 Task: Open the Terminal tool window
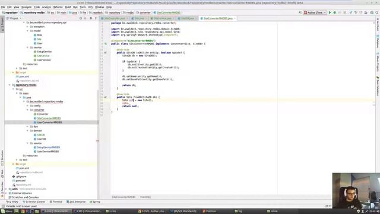coord(56,202)
